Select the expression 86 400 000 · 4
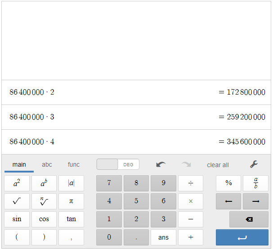Screen dimensions: 273x250 coord(32,142)
